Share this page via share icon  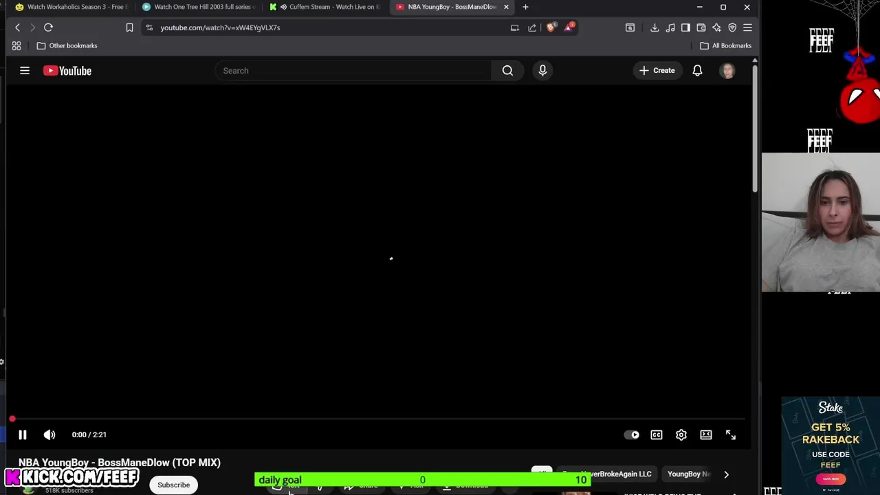point(532,27)
